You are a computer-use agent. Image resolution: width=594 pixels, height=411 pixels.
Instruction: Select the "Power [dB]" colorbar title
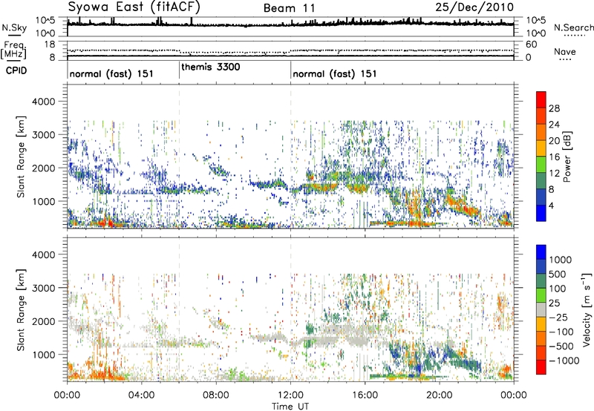pyautogui.click(x=567, y=157)
